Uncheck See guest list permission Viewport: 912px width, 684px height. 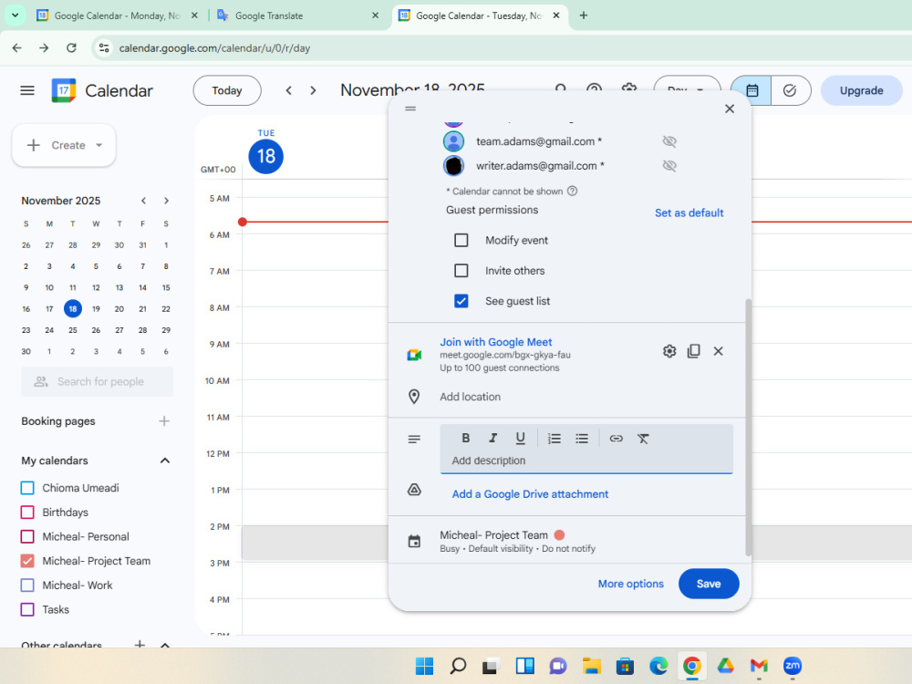(461, 301)
